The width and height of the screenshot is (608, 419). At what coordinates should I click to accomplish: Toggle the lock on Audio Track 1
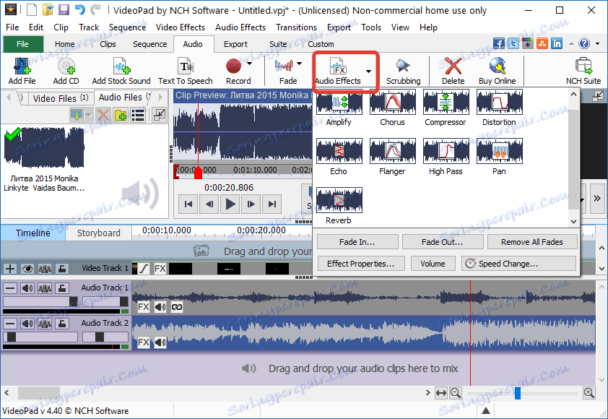(62, 288)
